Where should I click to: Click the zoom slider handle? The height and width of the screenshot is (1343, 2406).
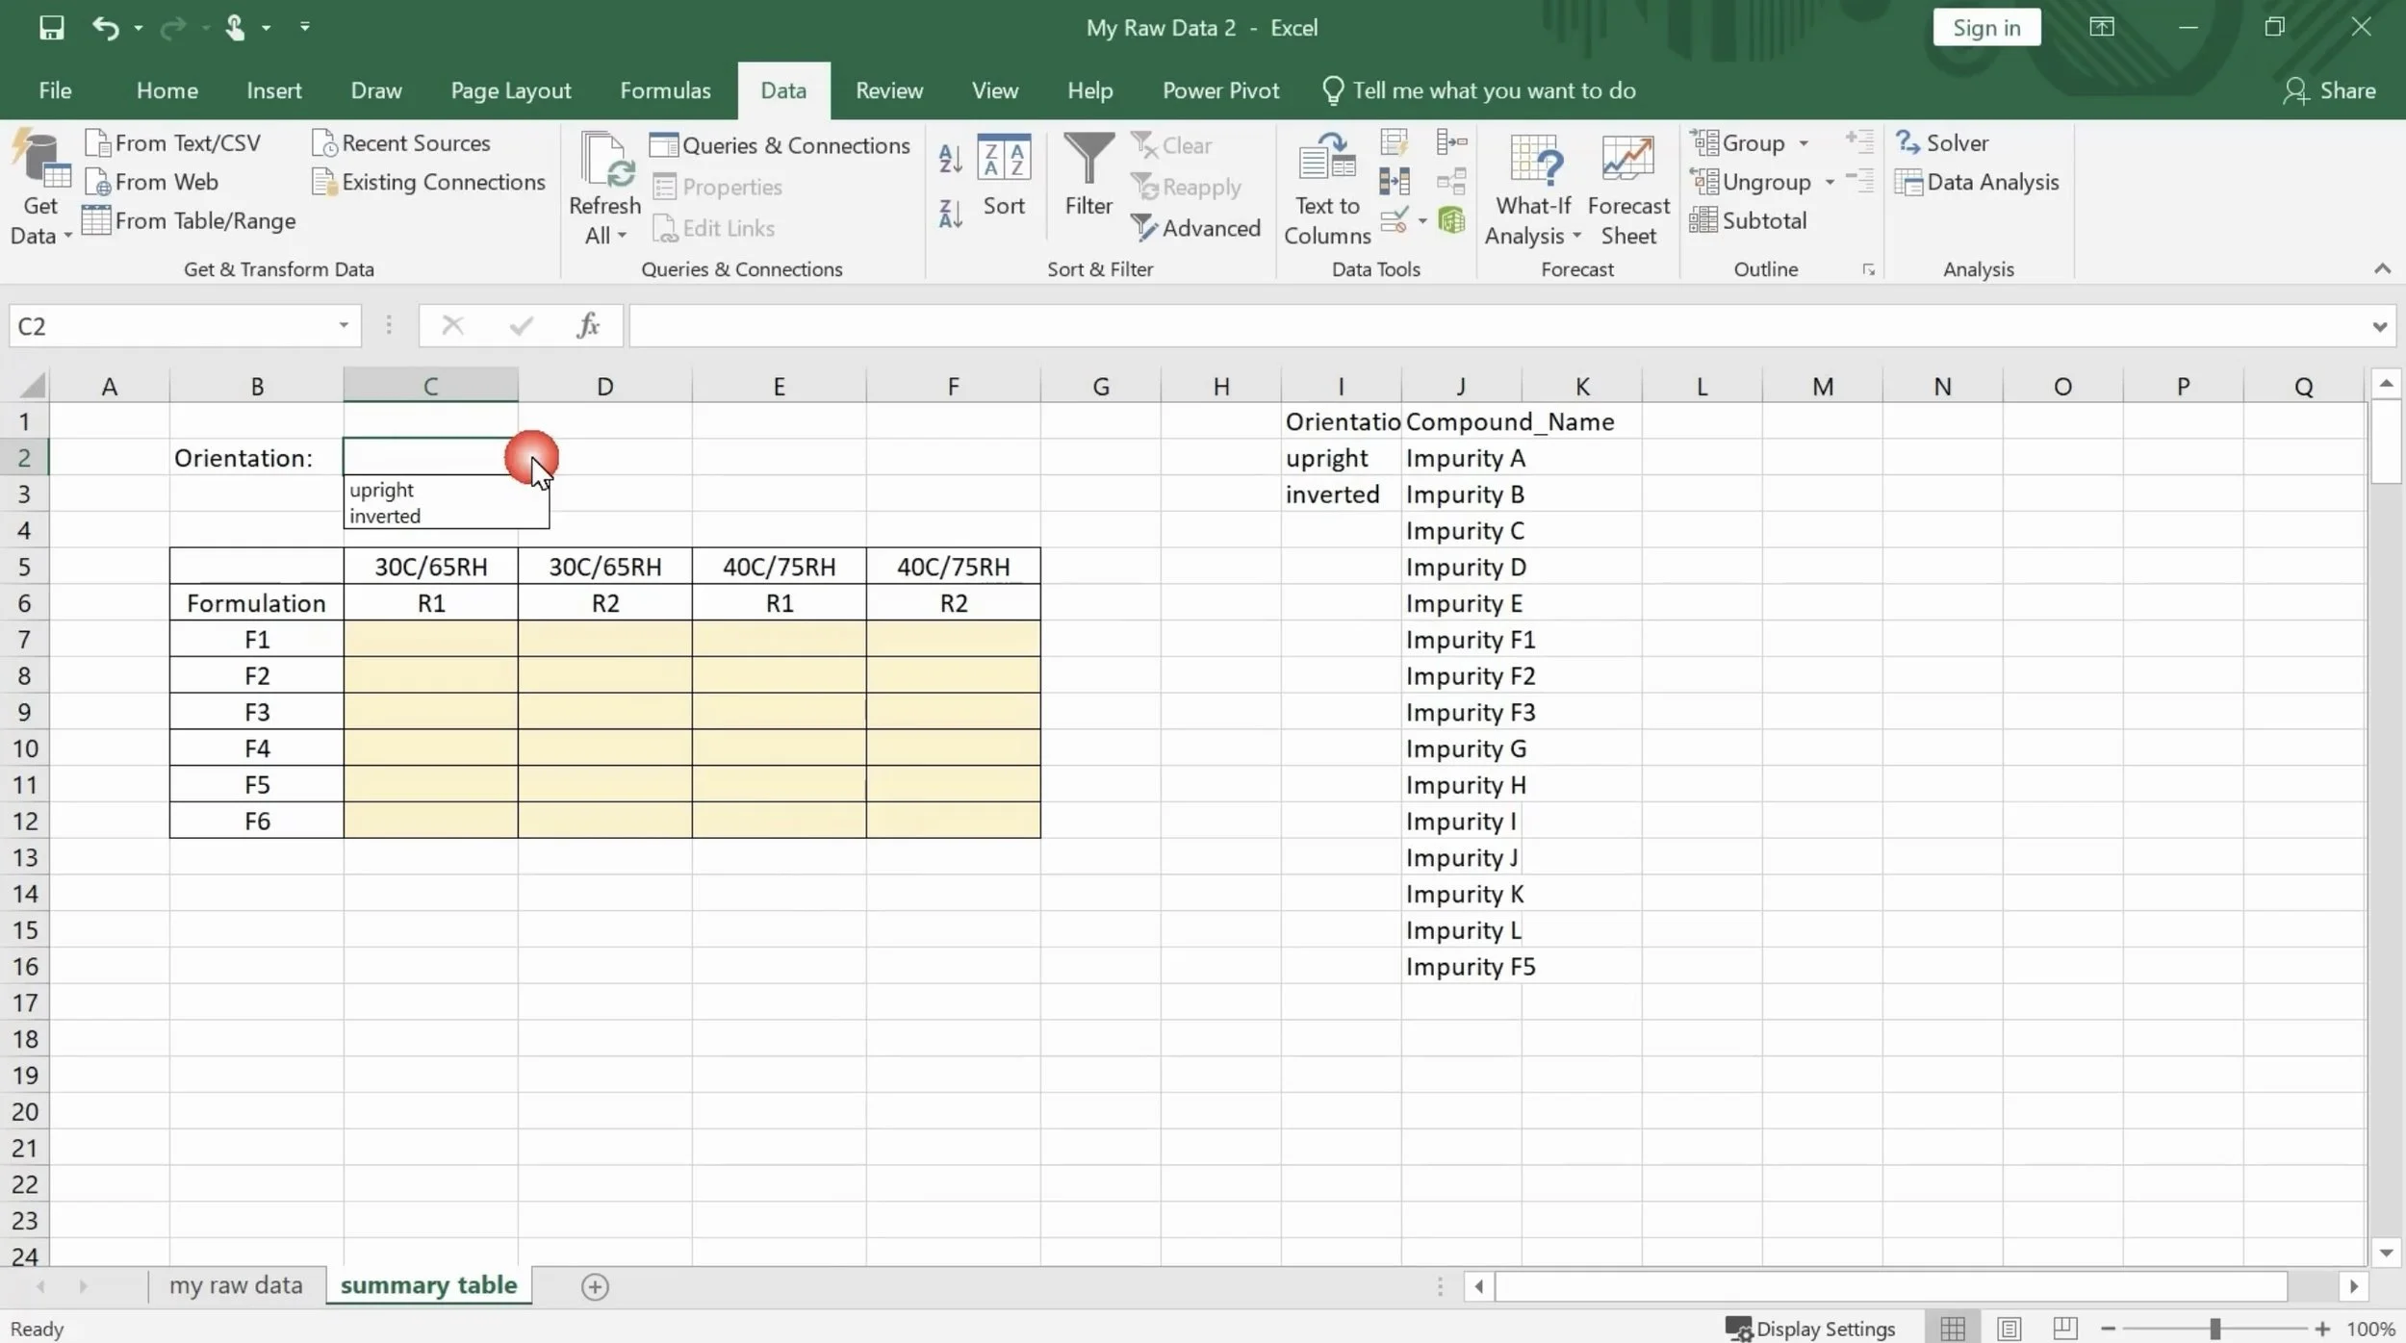point(2214,1329)
